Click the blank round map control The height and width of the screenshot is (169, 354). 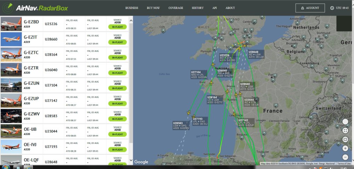point(345,122)
